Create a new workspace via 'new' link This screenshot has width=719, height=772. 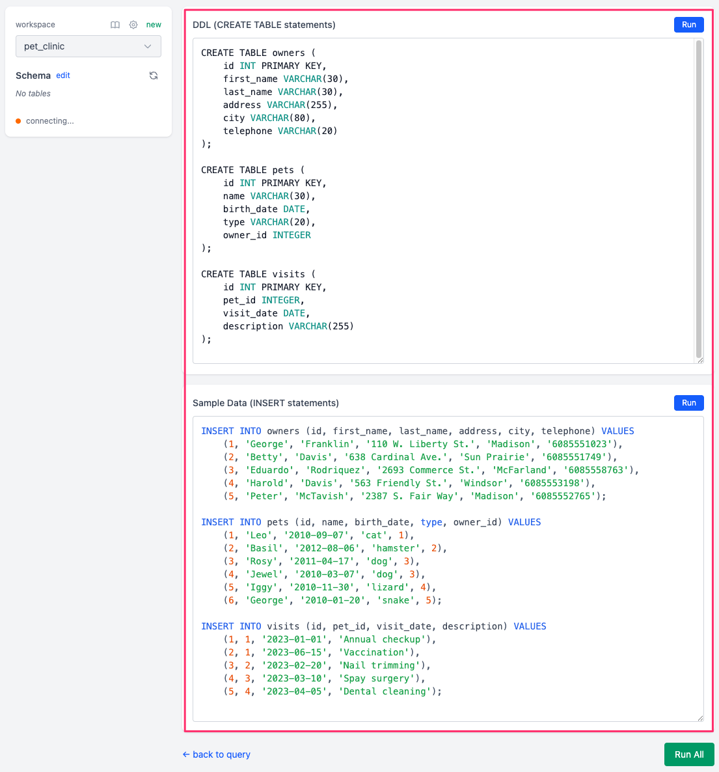[x=154, y=25]
